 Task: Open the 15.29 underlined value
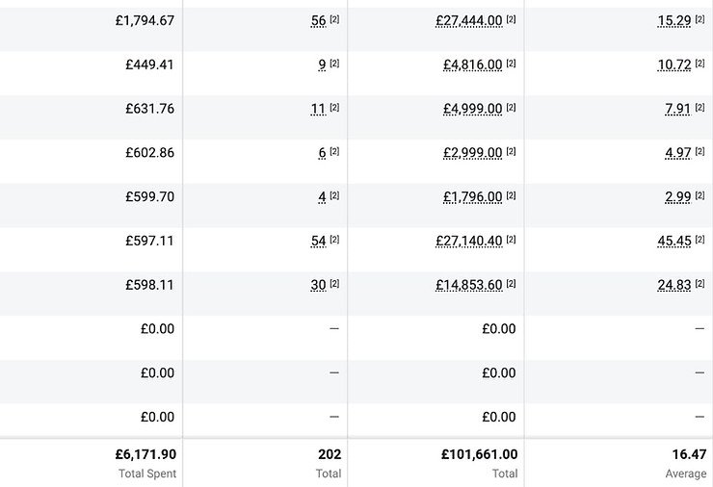(673, 20)
